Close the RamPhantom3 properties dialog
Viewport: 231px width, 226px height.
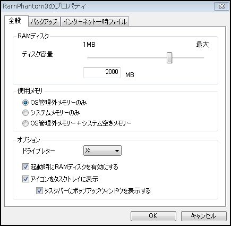point(221,6)
